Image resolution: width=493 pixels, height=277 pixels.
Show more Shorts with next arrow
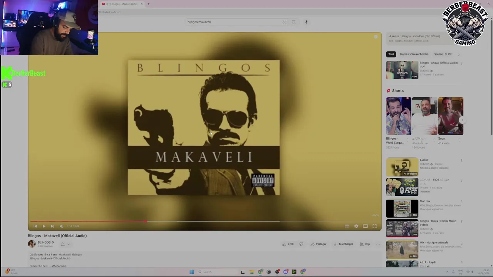click(x=463, y=120)
